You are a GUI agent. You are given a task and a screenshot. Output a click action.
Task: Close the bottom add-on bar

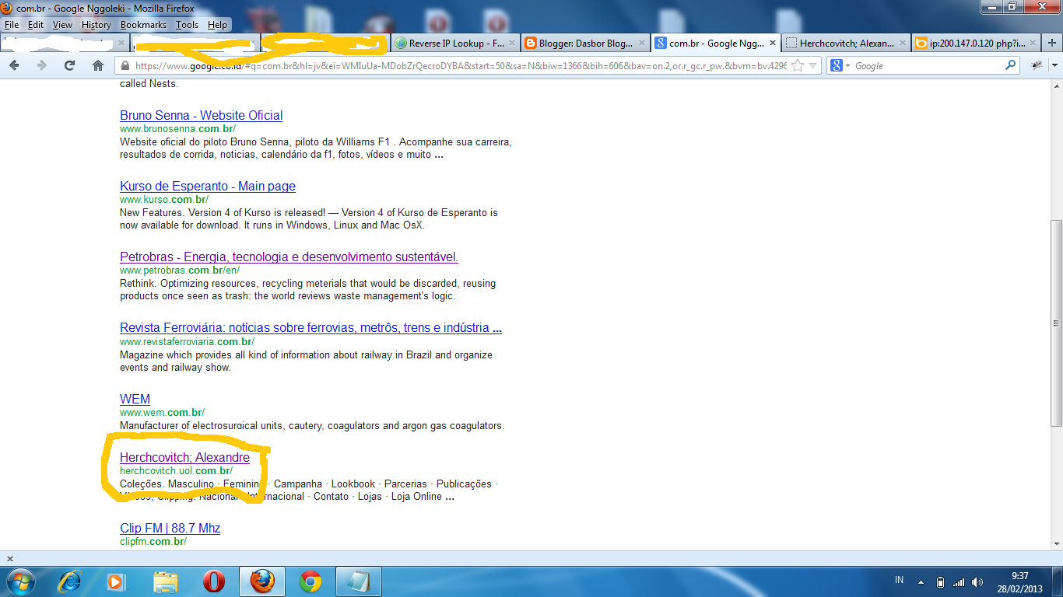point(9,558)
